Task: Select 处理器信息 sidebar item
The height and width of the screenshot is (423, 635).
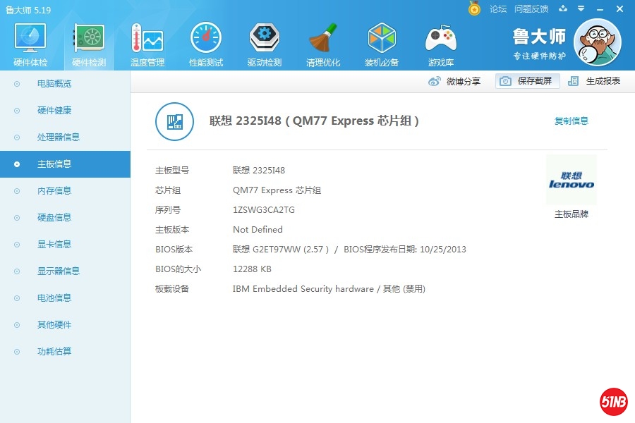Action: [58, 137]
